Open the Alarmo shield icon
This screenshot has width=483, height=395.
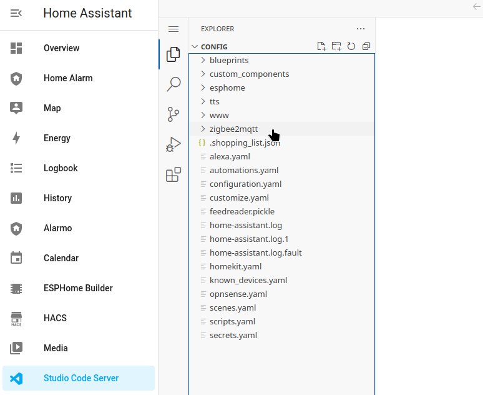coord(16,228)
